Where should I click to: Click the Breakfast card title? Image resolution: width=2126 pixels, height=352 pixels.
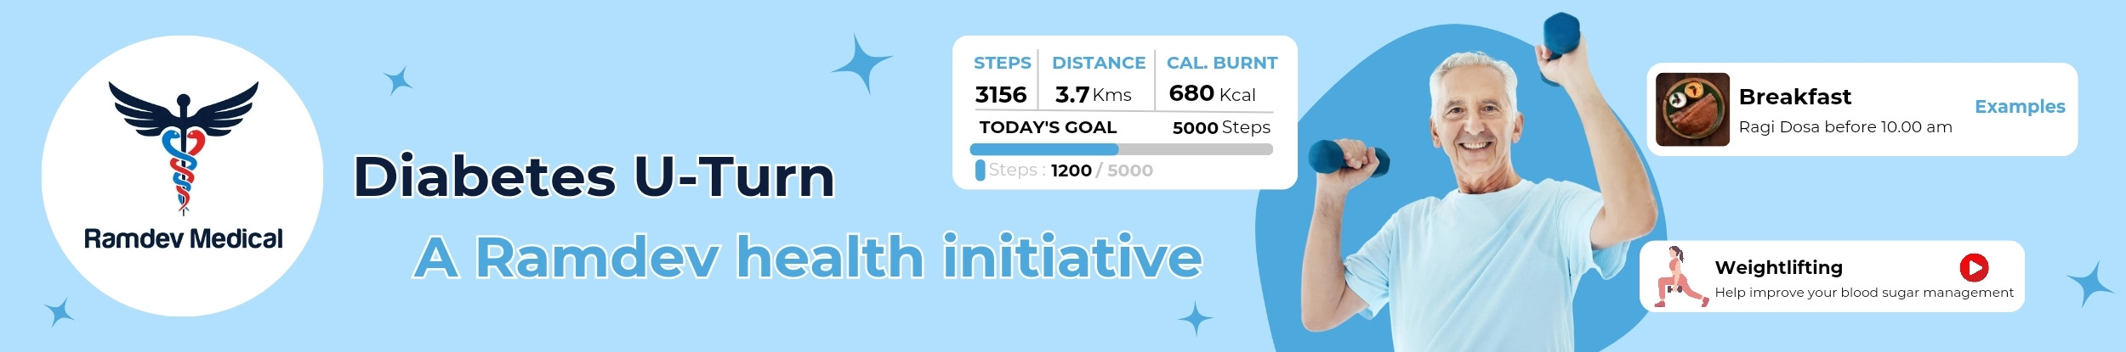click(1794, 97)
